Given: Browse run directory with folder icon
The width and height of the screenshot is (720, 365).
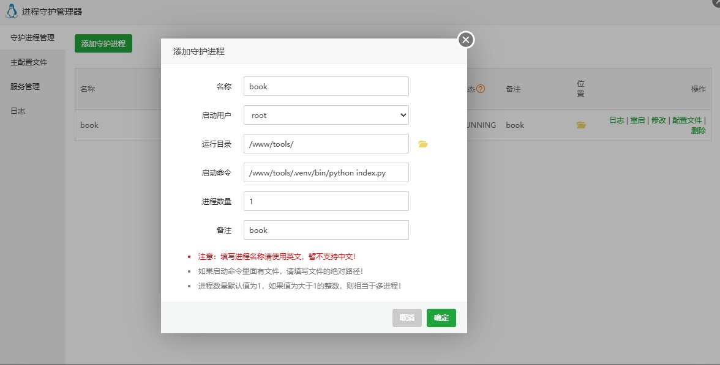Looking at the screenshot, I should pyautogui.click(x=422, y=144).
